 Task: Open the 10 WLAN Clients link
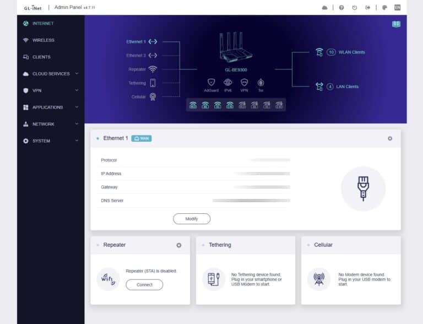[x=346, y=52]
